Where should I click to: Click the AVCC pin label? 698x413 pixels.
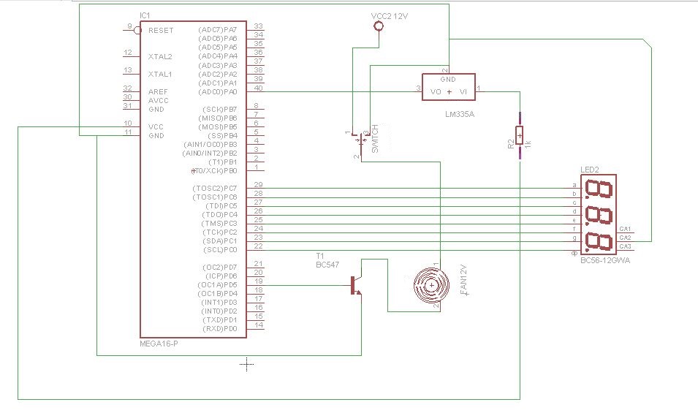[x=159, y=101]
